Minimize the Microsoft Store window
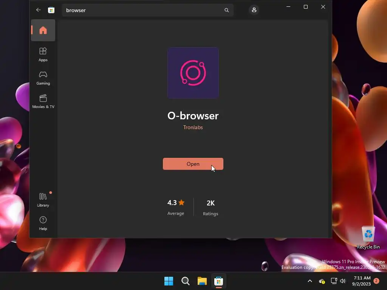 [x=288, y=7]
